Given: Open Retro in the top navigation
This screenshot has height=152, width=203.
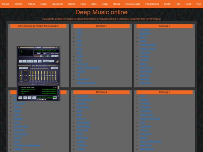Looking at the screenshot, I should pos(44,4).
